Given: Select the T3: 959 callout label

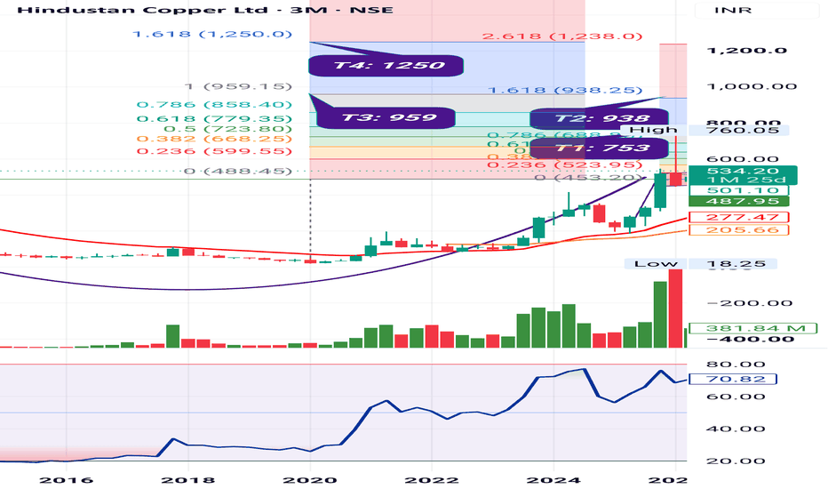Looking at the screenshot, I should [x=387, y=117].
